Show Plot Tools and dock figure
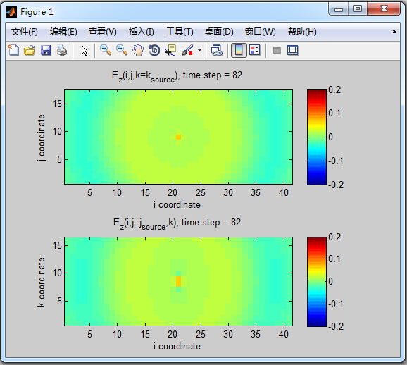 292,50
